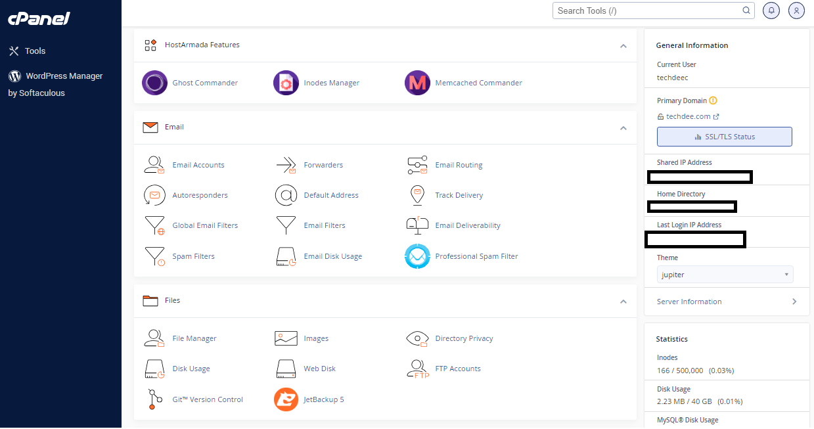The image size is (814, 429).
Task: Open the Theme jupiter dropdown
Action: point(725,275)
